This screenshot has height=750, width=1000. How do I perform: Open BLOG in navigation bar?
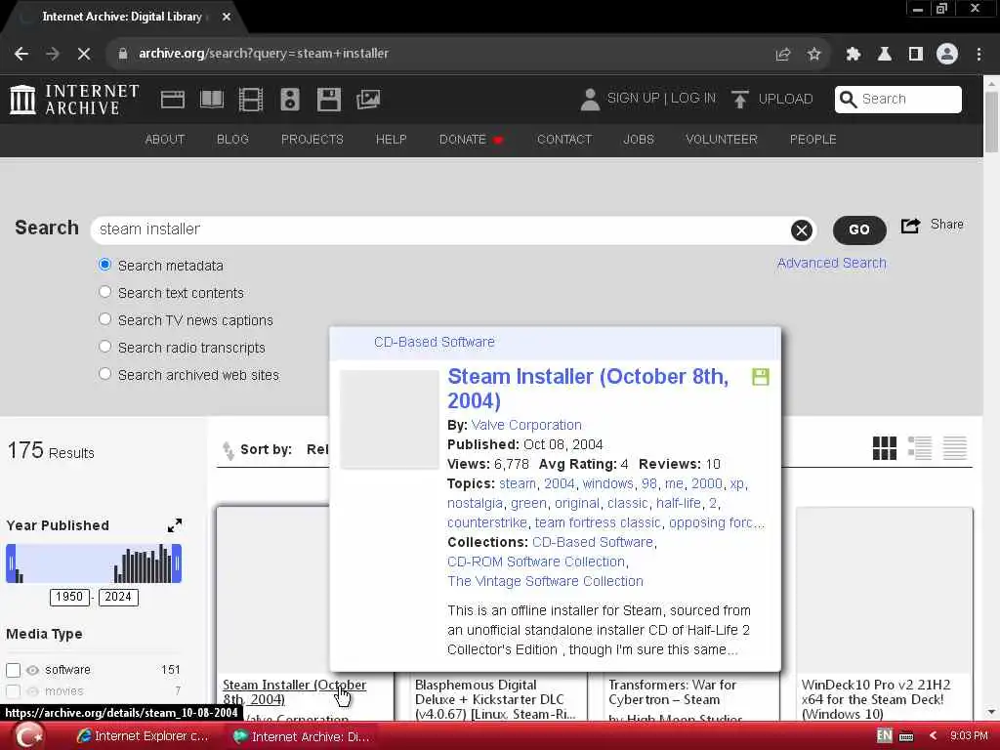pyautogui.click(x=232, y=140)
